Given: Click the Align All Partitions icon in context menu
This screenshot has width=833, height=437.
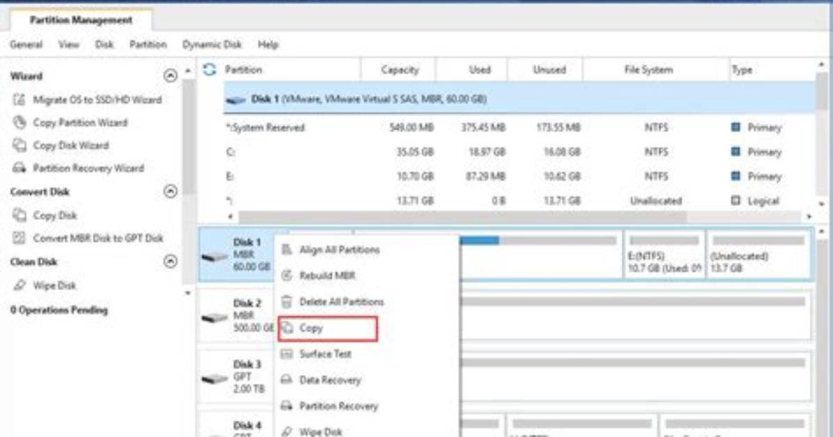Looking at the screenshot, I should [287, 250].
